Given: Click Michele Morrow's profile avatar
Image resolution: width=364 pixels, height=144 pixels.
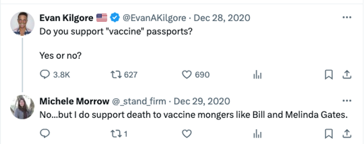Looking at the screenshot, I should click(x=23, y=107).
